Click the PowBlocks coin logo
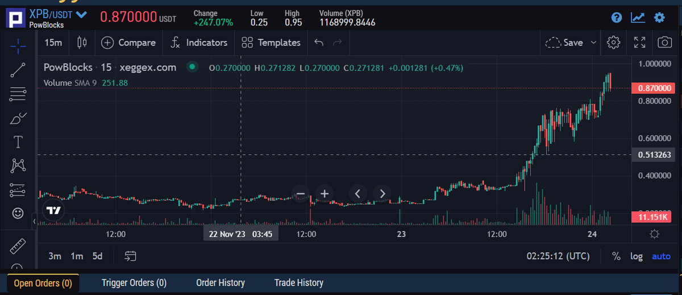The image size is (682, 295). pos(15,17)
